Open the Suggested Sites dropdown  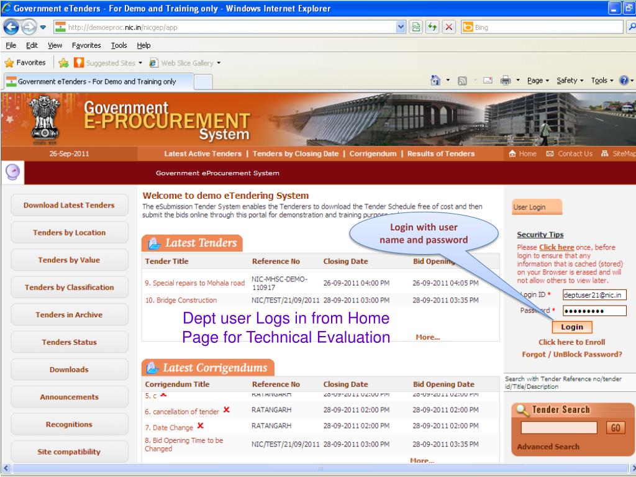[x=109, y=63]
